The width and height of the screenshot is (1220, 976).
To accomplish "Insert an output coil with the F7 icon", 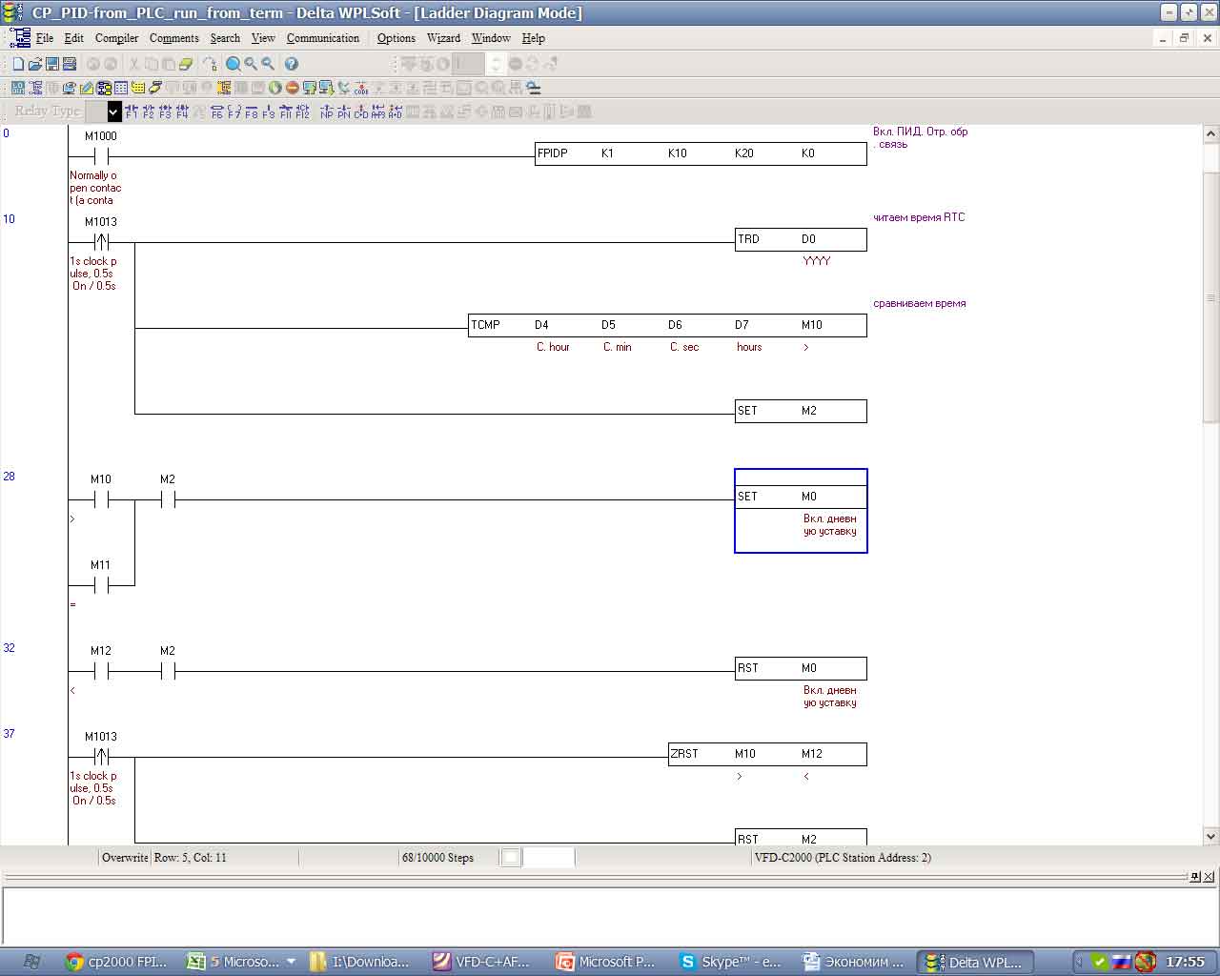I will 234,112.
